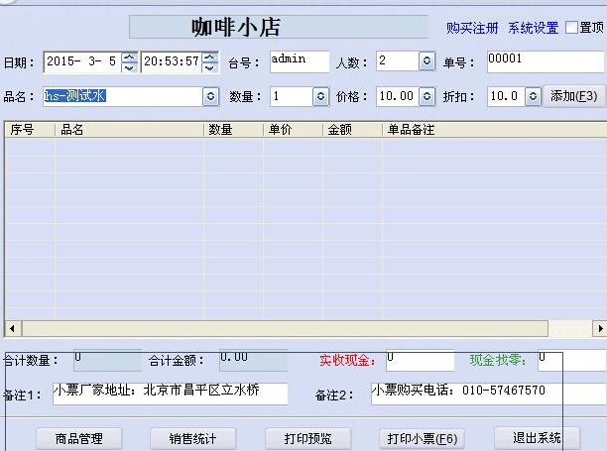Screen dimensions: 607x451
Task: Click the 品名 field showing hs-测试水
Action: click(x=123, y=96)
